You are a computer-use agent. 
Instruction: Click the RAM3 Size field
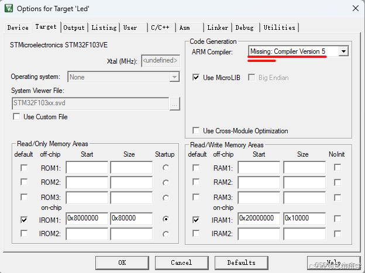pos(305,198)
